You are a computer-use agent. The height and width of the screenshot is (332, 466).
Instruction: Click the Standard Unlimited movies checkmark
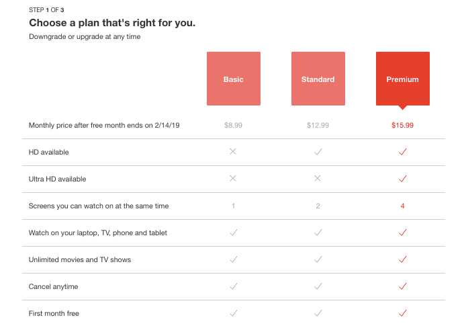(x=318, y=259)
